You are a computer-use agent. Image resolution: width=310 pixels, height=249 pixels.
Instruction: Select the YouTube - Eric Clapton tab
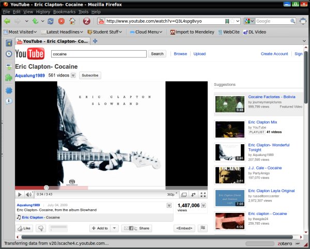tap(53, 41)
